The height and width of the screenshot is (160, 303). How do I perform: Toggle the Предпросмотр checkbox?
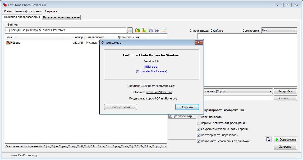click(170, 116)
